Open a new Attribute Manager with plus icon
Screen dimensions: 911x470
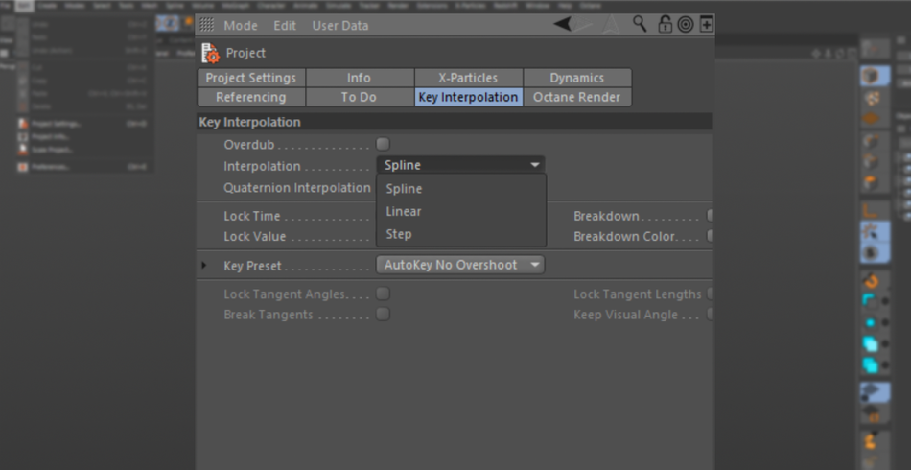[707, 24]
